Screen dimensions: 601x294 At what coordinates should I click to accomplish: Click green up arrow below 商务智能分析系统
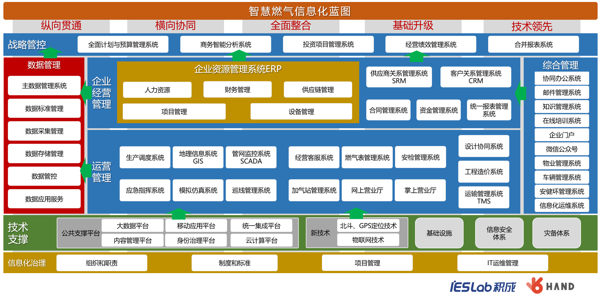(x=239, y=55)
